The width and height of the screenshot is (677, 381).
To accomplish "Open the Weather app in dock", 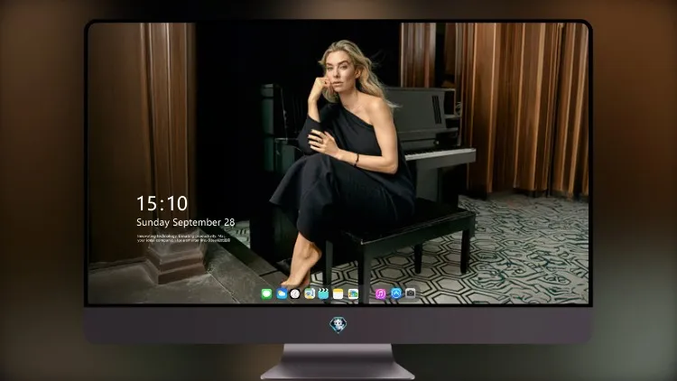I will (282, 294).
